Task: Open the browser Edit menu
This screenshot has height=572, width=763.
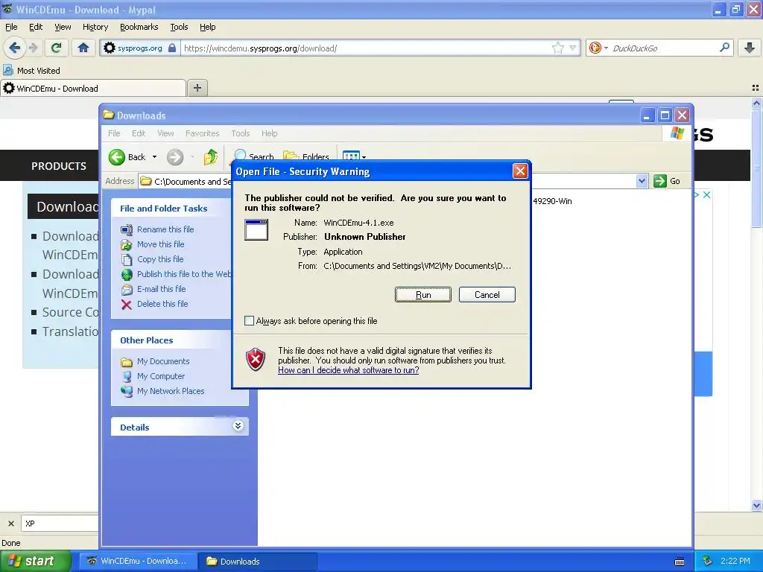Action: tap(36, 27)
